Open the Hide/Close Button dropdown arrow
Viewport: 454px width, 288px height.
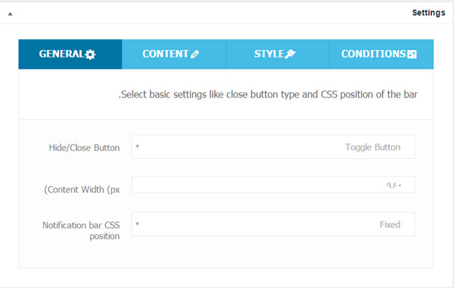coord(137,147)
